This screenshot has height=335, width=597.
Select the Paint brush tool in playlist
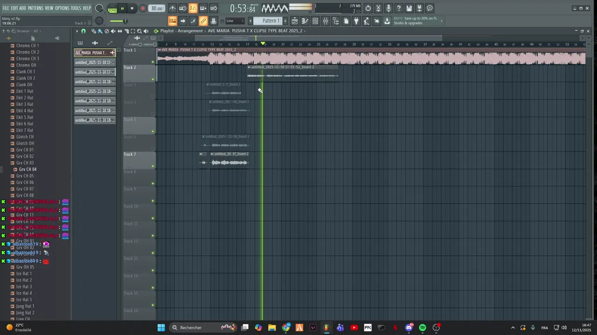point(100,31)
